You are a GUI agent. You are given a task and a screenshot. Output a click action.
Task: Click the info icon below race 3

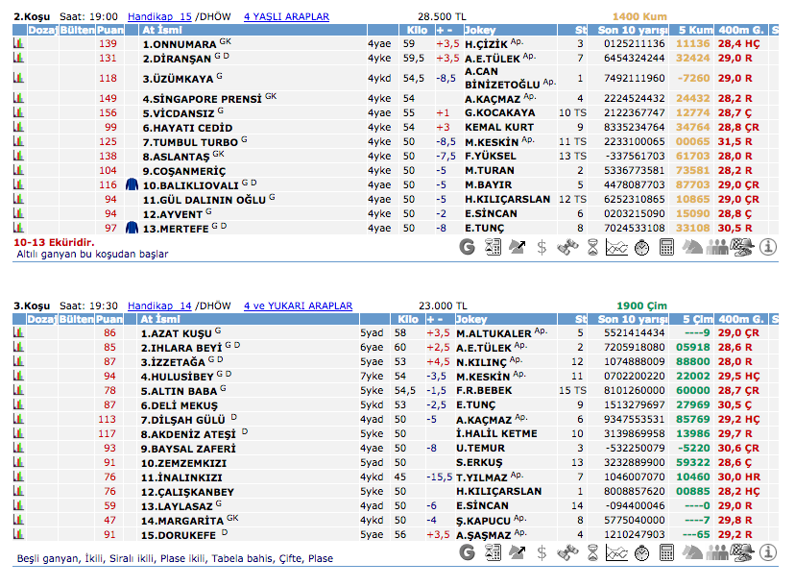click(768, 552)
